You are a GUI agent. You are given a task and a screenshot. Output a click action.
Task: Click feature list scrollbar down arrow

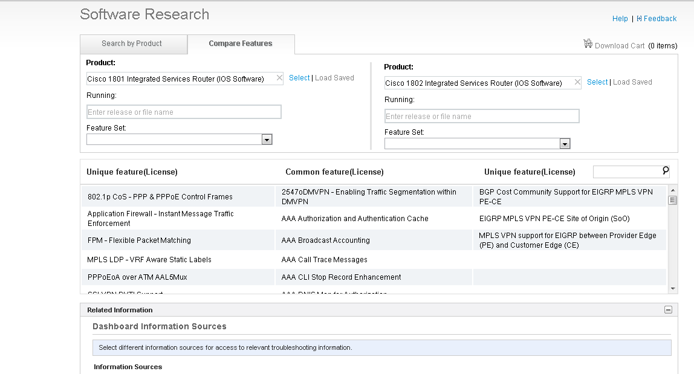[673, 289]
